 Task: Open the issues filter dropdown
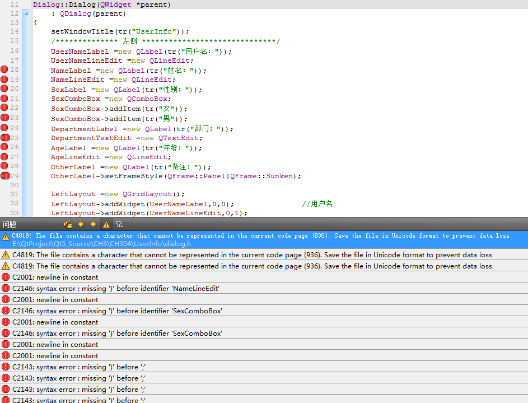[119, 224]
